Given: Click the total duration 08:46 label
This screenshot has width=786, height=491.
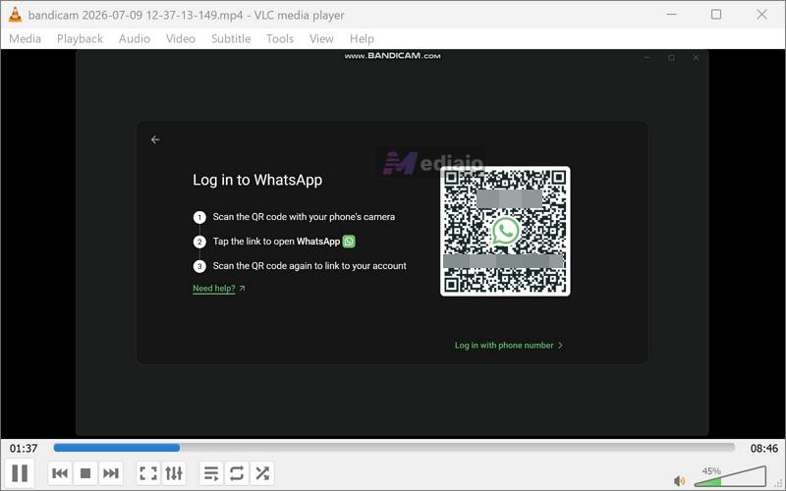Looking at the screenshot, I should pos(764,449).
